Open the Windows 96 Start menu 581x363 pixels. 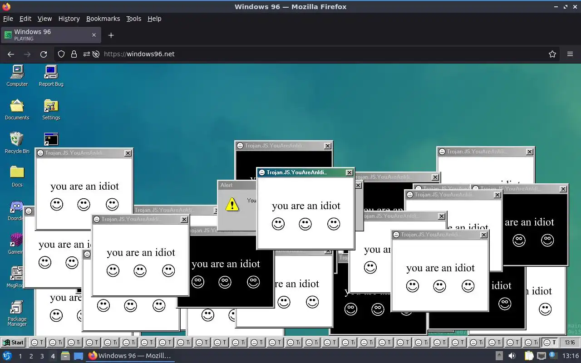click(x=13, y=343)
